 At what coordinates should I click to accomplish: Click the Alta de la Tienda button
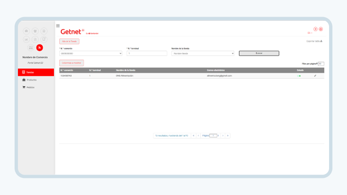tap(69, 41)
